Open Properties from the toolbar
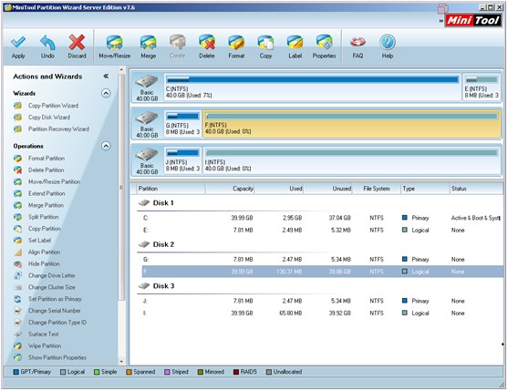 point(325,43)
